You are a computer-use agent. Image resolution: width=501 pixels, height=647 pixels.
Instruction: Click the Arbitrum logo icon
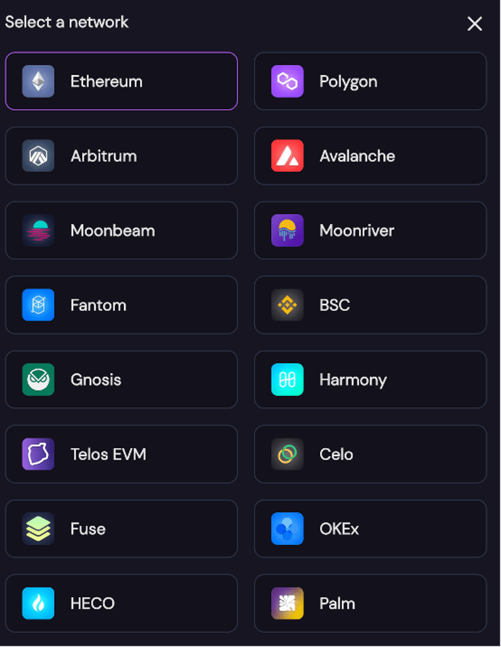coord(38,156)
